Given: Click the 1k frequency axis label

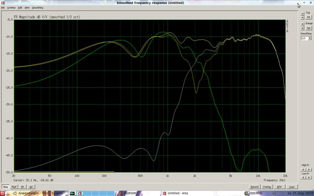Looking at the screenshot, I should point(168,176).
